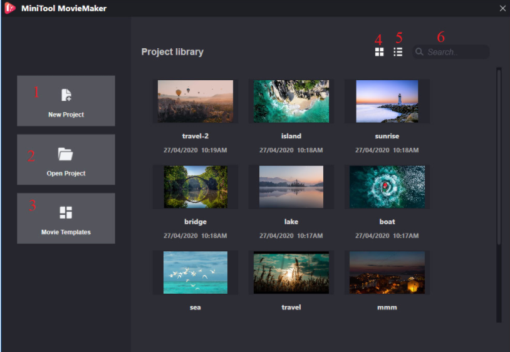
Task: Open the boat project thumbnail
Action: pyautogui.click(x=387, y=187)
